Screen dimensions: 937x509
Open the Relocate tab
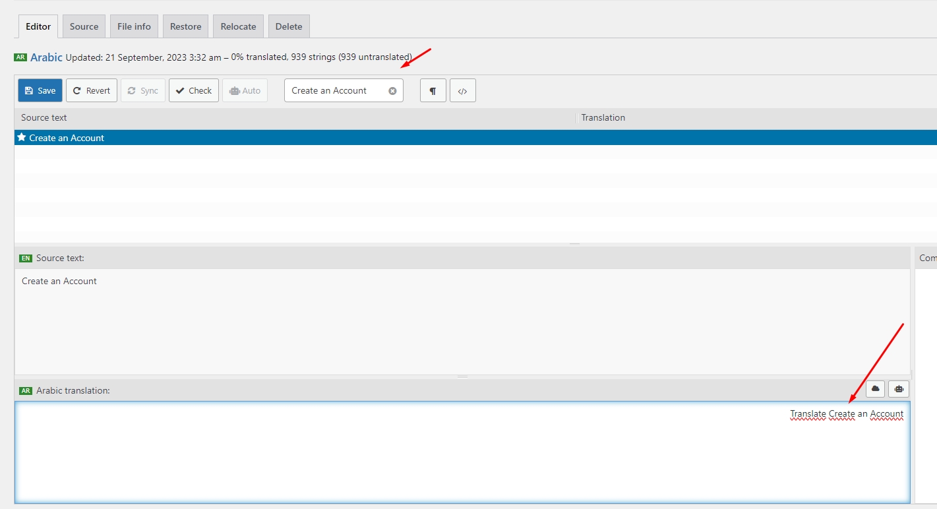pyautogui.click(x=238, y=26)
